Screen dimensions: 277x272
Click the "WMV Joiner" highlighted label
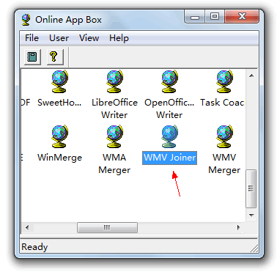[169, 158]
